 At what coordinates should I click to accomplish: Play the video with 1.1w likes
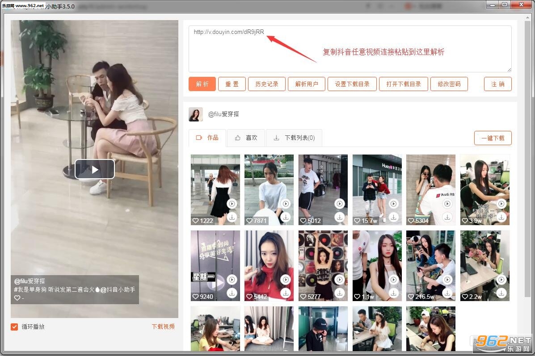tap(393, 280)
